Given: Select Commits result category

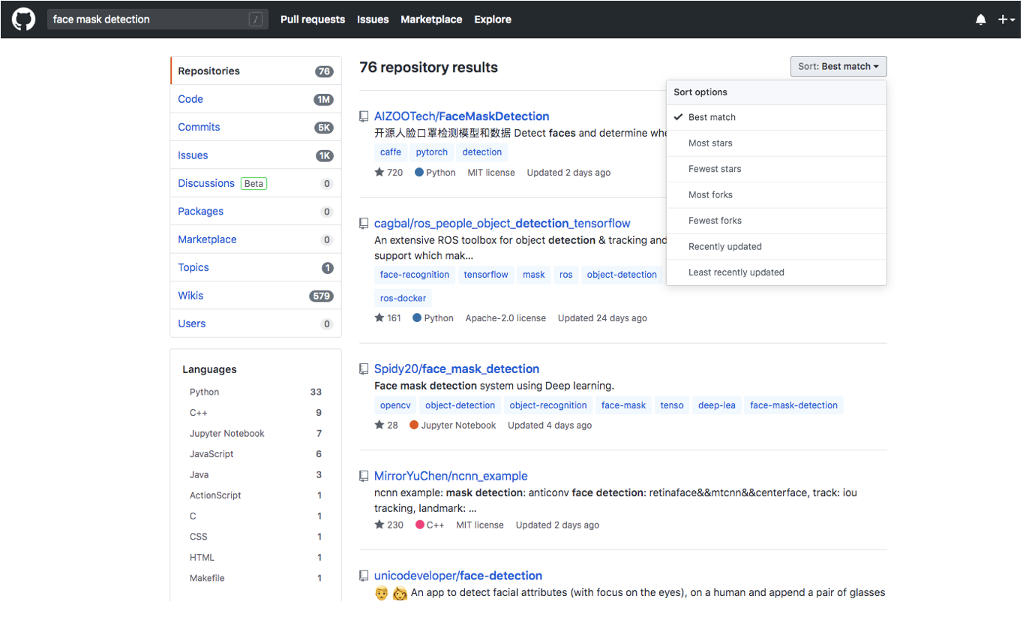Looking at the screenshot, I should click(256, 128).
